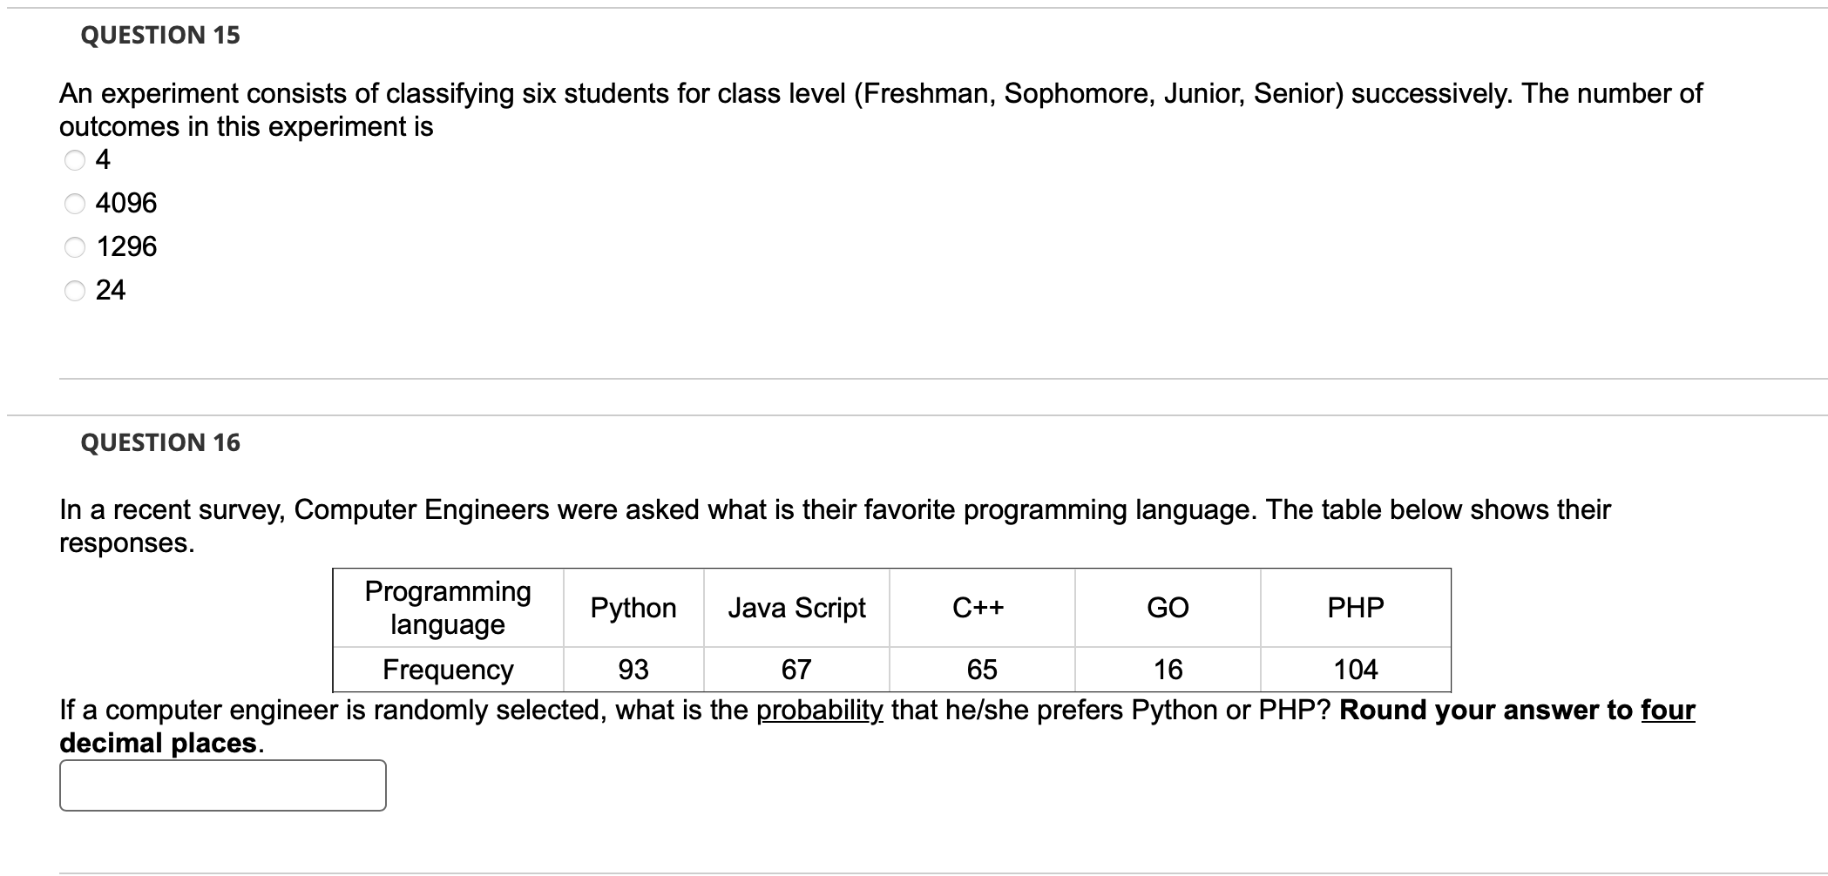Image resolution: width=1828 pixels, height=876 pixels.
Task: Choose the 1296 answer choice
Action: [77, 246]
